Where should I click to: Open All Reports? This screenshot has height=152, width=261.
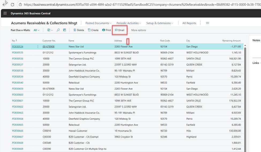(189, 23)
